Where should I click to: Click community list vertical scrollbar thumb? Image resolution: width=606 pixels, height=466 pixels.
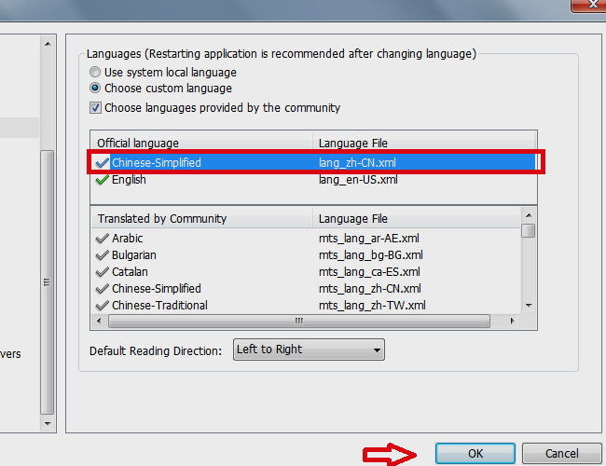528,231
